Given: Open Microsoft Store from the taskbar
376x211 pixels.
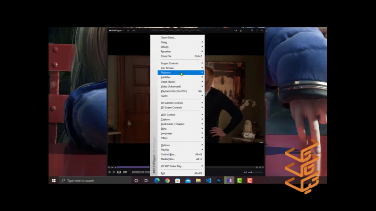Looking at the screenshot, I should click(178, 181).
